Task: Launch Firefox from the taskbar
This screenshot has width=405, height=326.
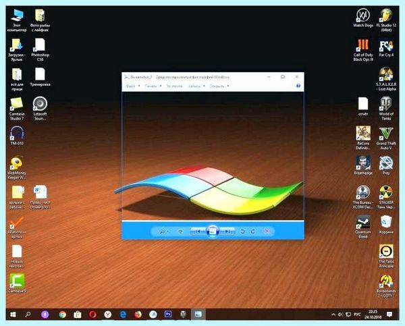Action: coord(138,315)
